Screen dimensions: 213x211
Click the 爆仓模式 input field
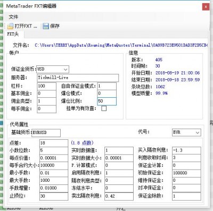coord(107,94)
